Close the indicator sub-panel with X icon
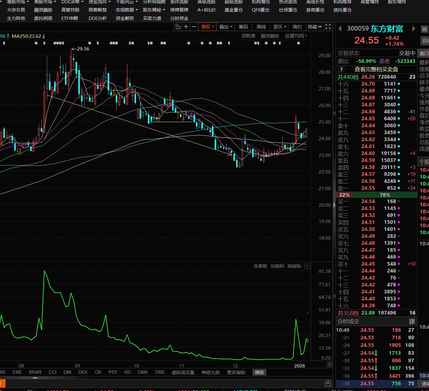Image resolution: width=429 pixels, height=391 pixels. point(307,266)
